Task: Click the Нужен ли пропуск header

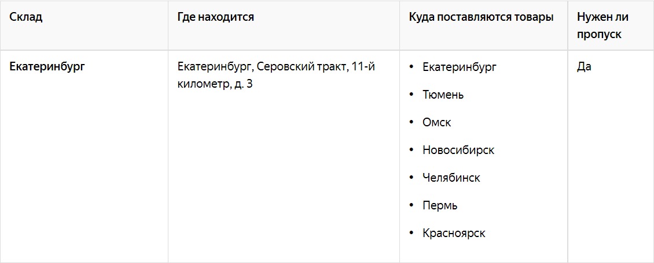Action: 602,26
